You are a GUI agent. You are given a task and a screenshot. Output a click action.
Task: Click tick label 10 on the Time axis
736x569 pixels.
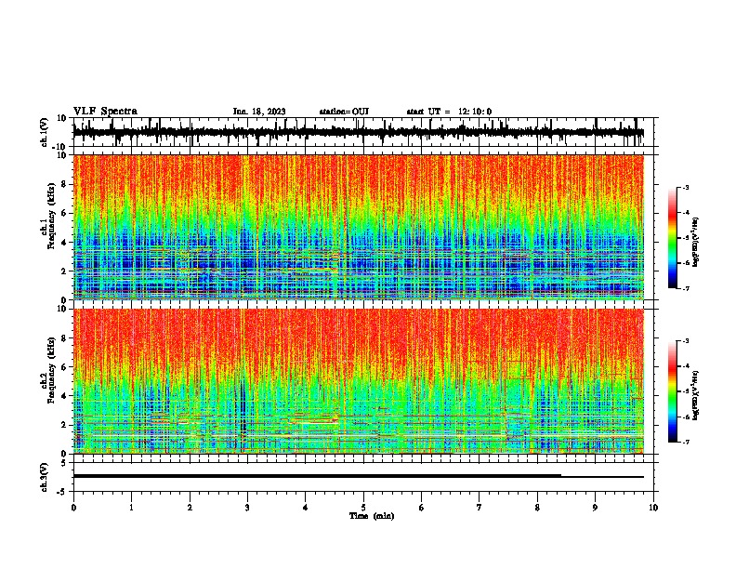click(x=653, y=508)
